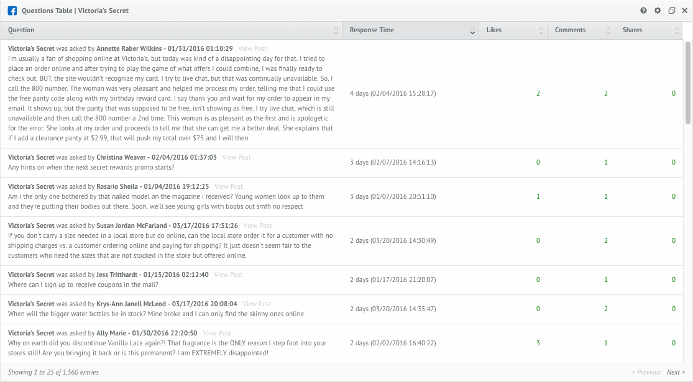The width and height of the screenshot is (693, 382).
Task: Open View Post for Ally Marie
Action: 217,333
